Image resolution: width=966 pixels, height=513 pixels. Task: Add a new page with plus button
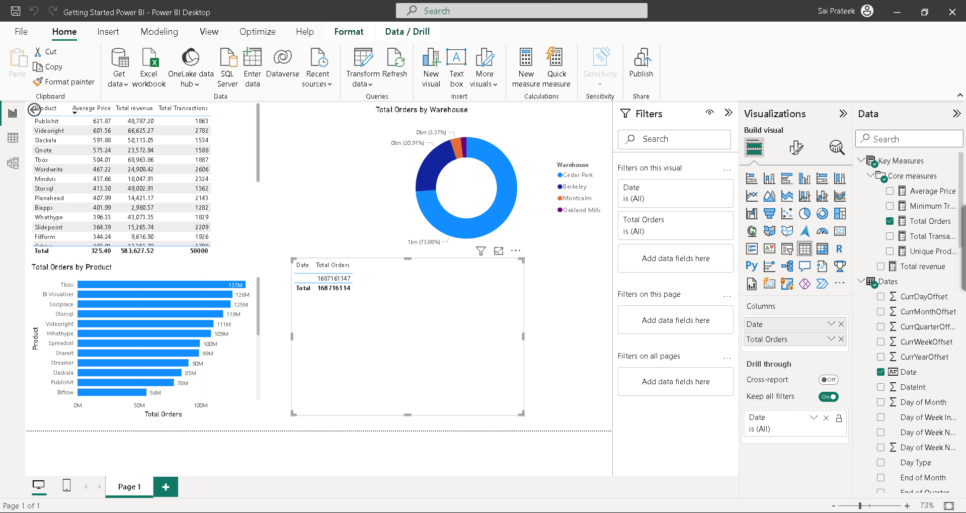coord(166,486)
